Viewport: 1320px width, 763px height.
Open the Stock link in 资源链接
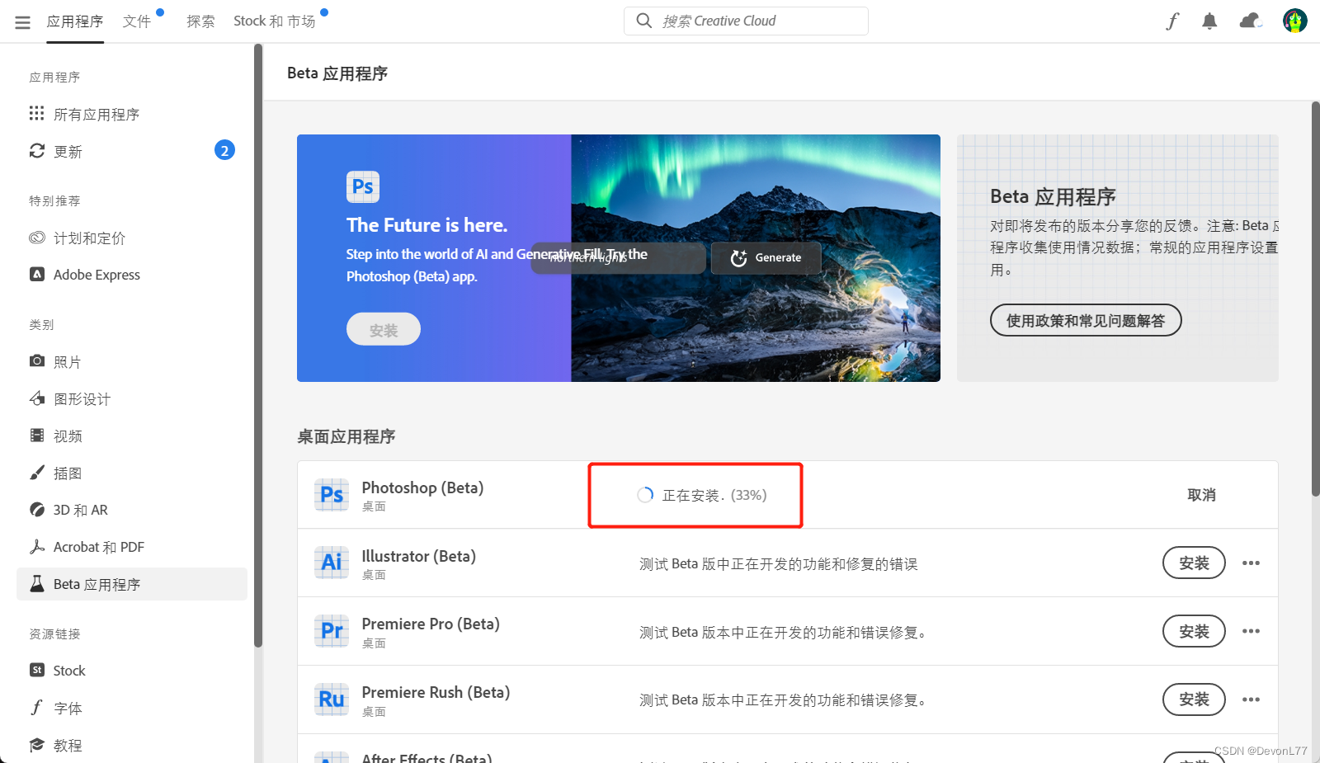tap(132, 671)
